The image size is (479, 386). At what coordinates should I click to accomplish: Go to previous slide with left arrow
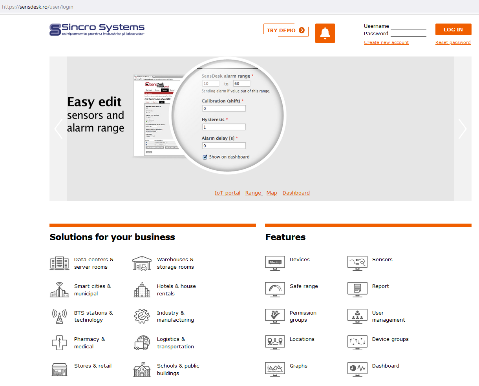point(59,129)
